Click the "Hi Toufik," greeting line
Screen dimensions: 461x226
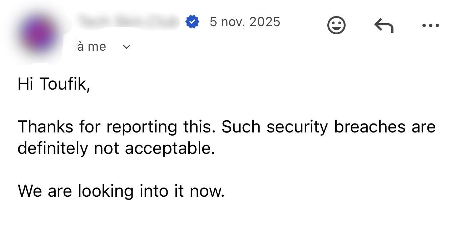coord(54,84)
